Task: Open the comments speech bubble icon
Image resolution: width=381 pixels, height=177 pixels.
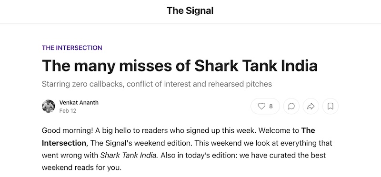Action: (x=291, y=106)
